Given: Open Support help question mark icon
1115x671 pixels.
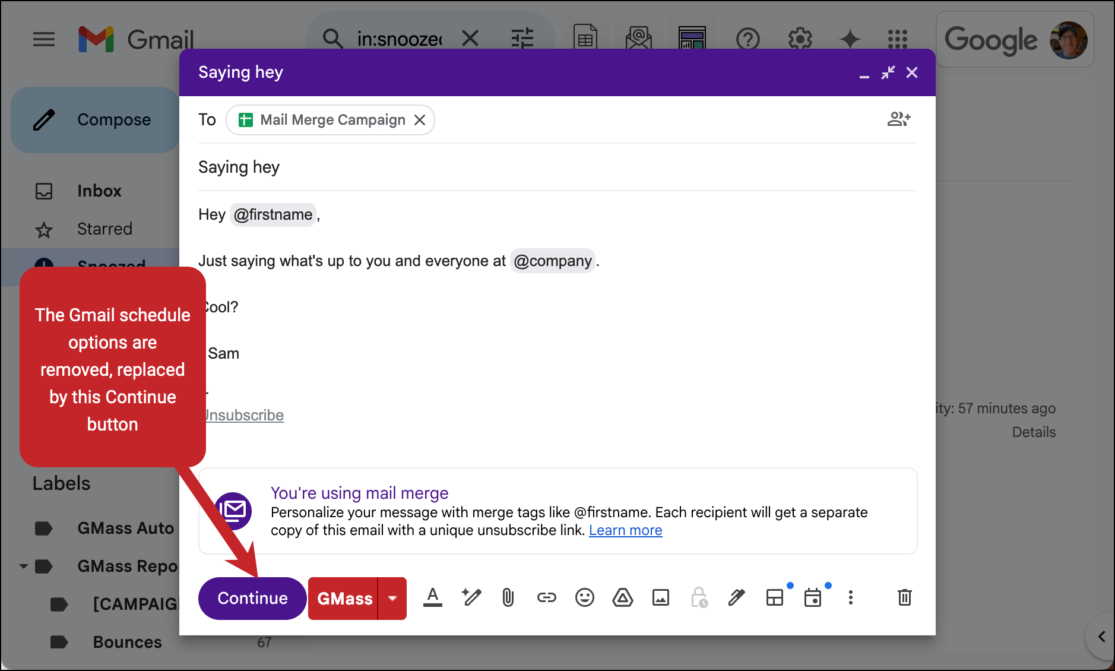Looking at the screenshot, I should [748, 39].
